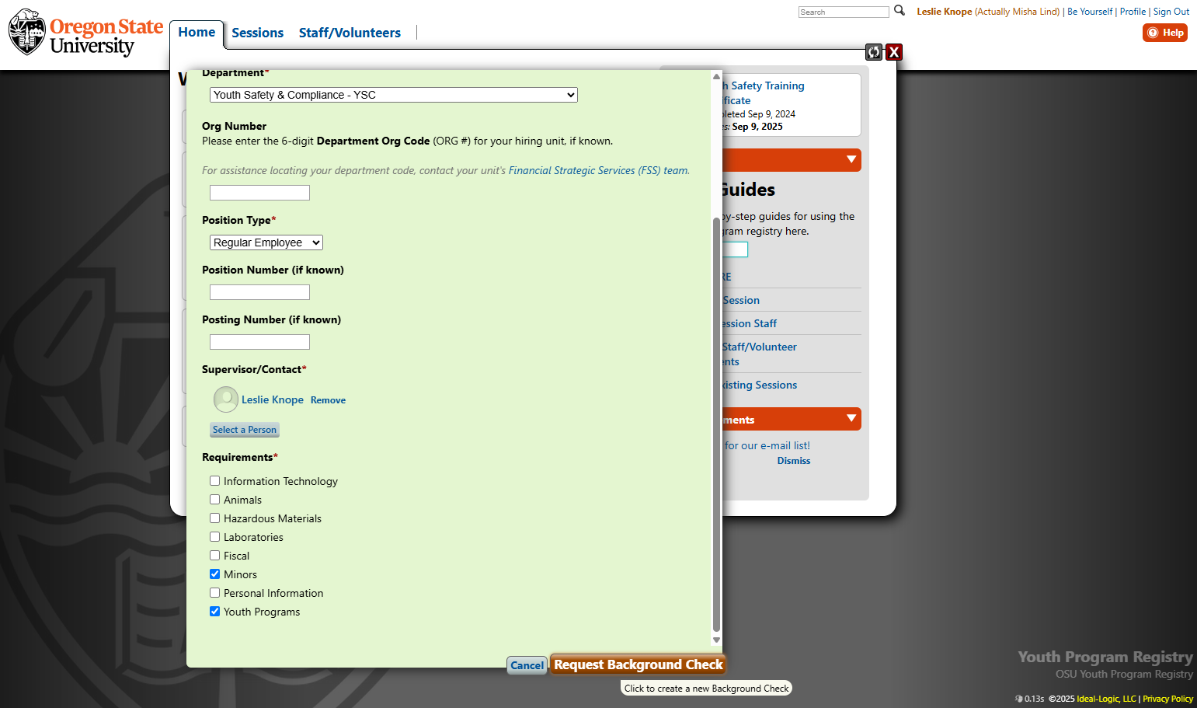Click the search magnifier icon
1197x708 pixels.
[x=899, y=11]
